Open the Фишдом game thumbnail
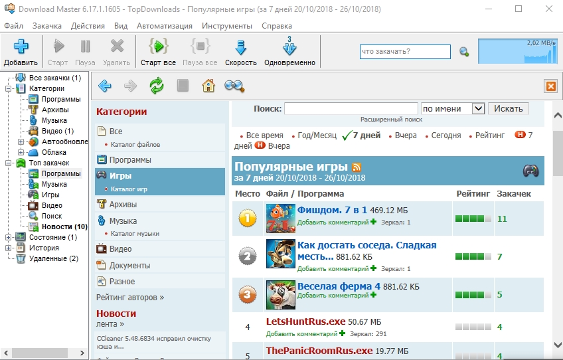This screenshot has width=563, height=360. click(x=281, y=219)
